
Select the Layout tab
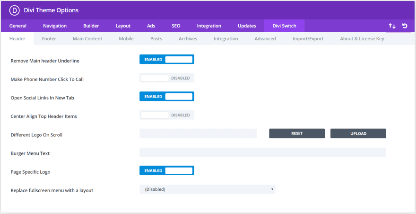123,26
